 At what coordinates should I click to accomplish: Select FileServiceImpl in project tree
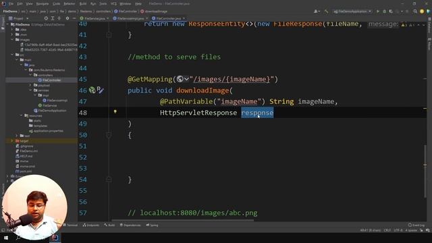(55, 101)
